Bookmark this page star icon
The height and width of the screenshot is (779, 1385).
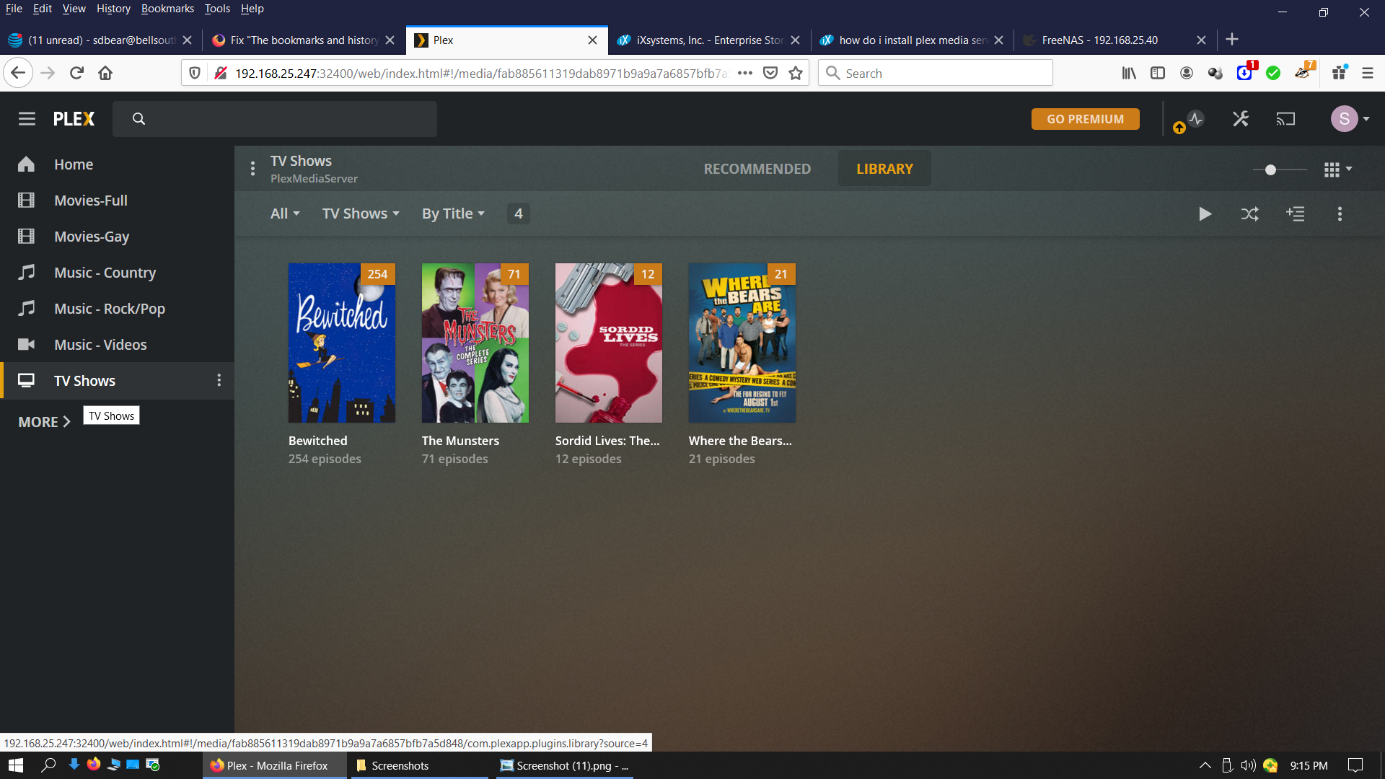point(796,73)
